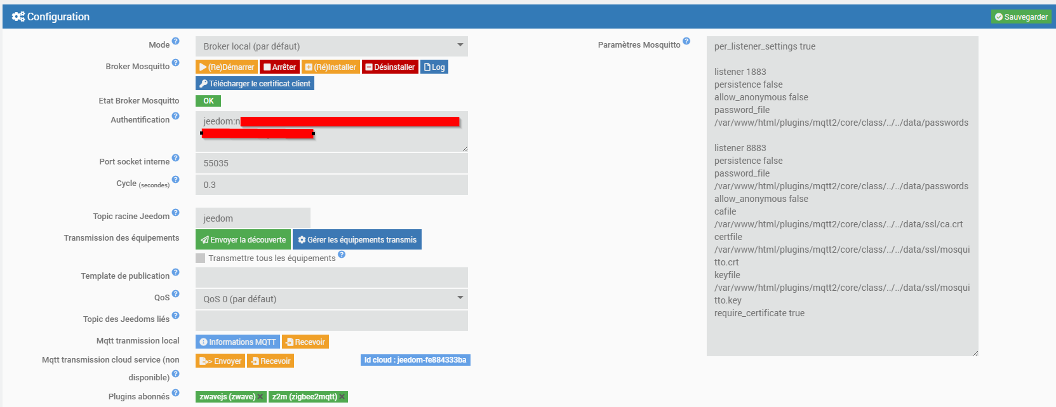Click the Transmettre tous les équipements help icon
The image size is (1056, 407).
[x=342, y=254]
